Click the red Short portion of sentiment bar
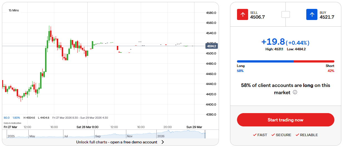 [x=314, y=61]
